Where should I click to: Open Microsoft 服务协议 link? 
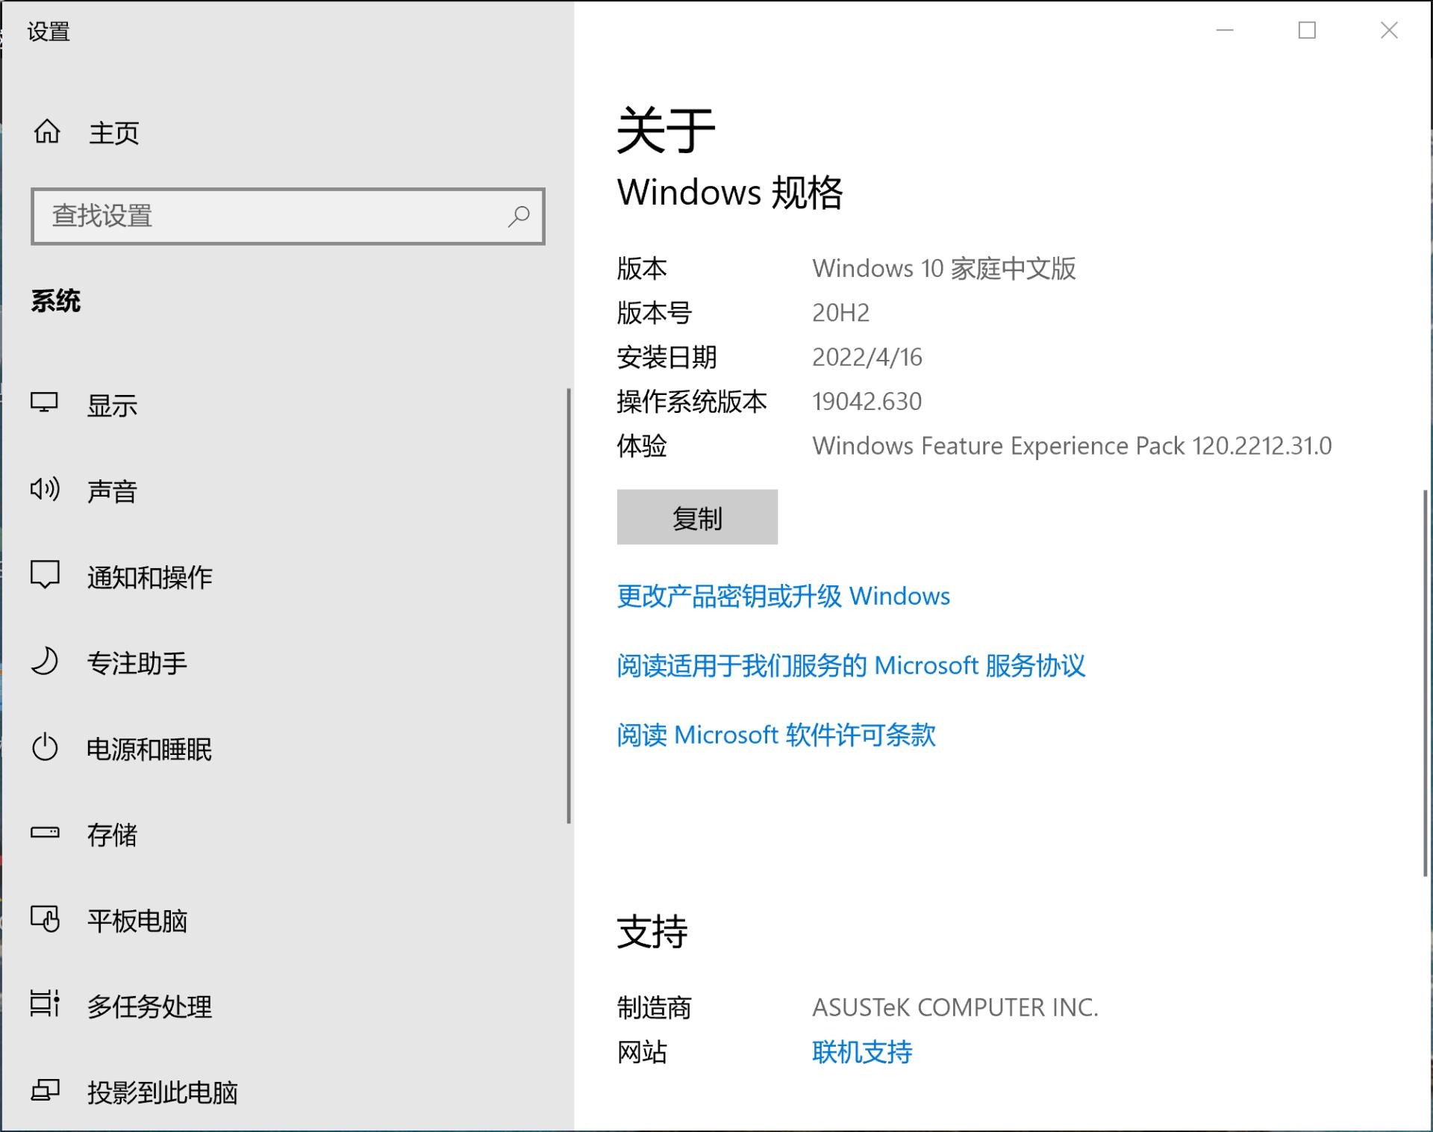click(x=850, y=665)
